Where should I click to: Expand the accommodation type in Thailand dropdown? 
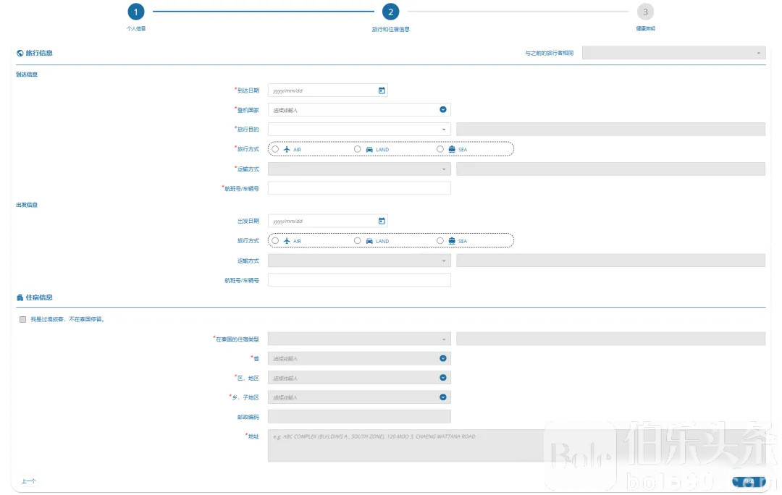click(x=359, y=339)
